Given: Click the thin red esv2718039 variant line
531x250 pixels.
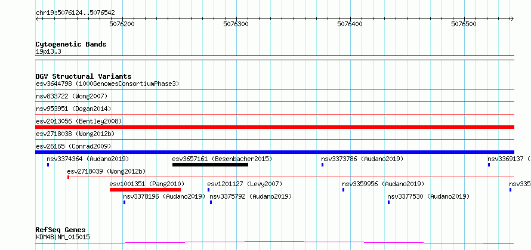Looking at the screenshot, I should click(x=291, y=177).
